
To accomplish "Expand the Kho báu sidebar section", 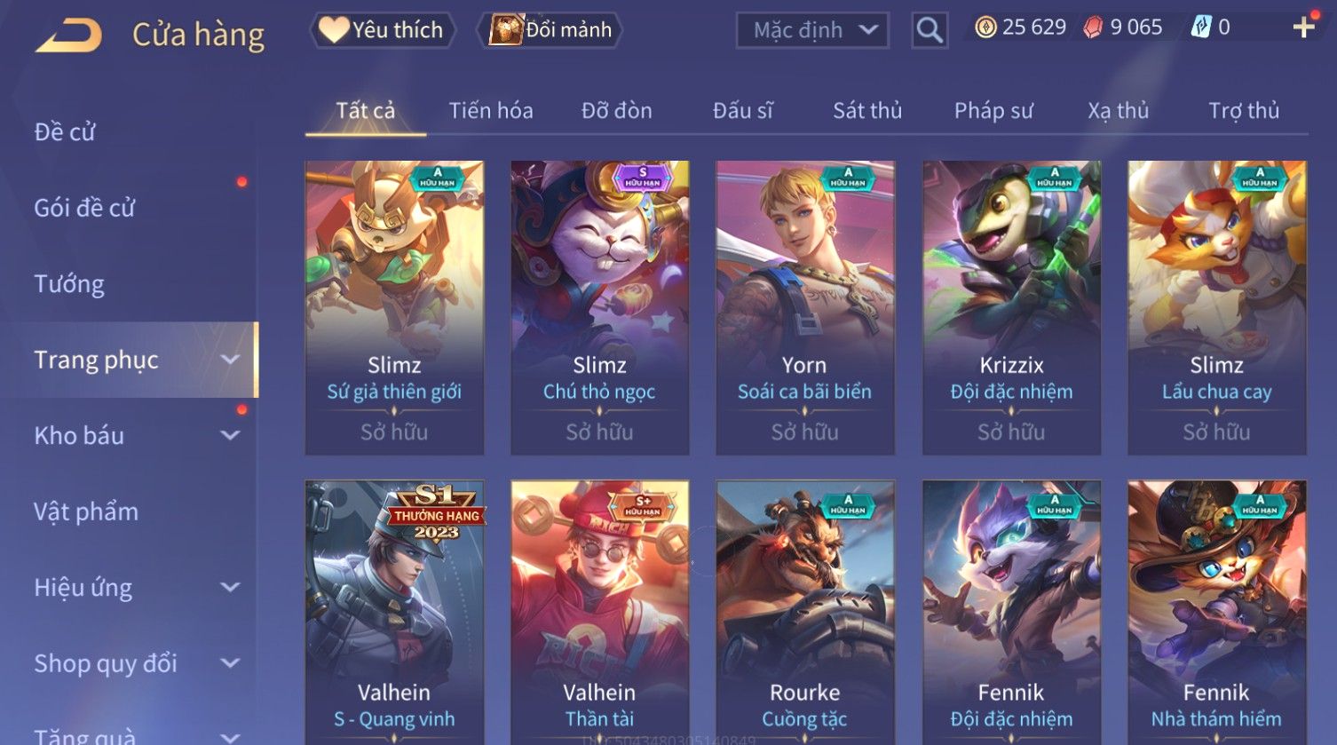I will [230, 435].
